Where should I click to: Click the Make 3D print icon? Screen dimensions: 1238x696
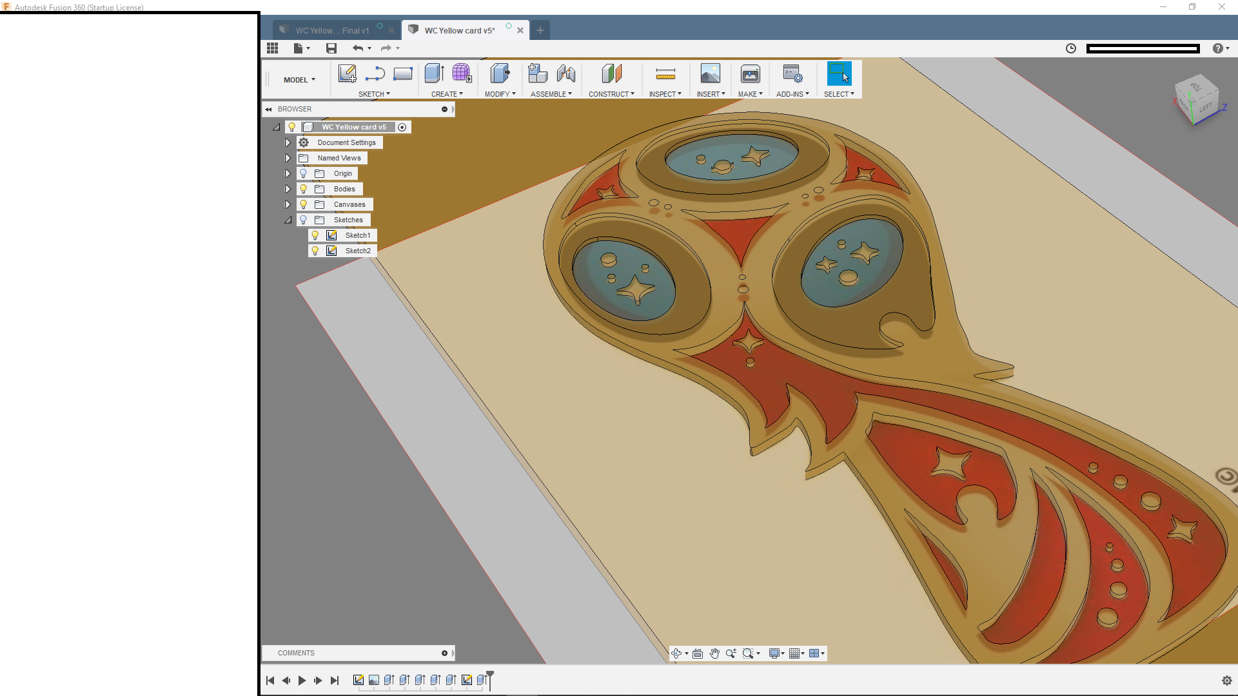[751, 73]
